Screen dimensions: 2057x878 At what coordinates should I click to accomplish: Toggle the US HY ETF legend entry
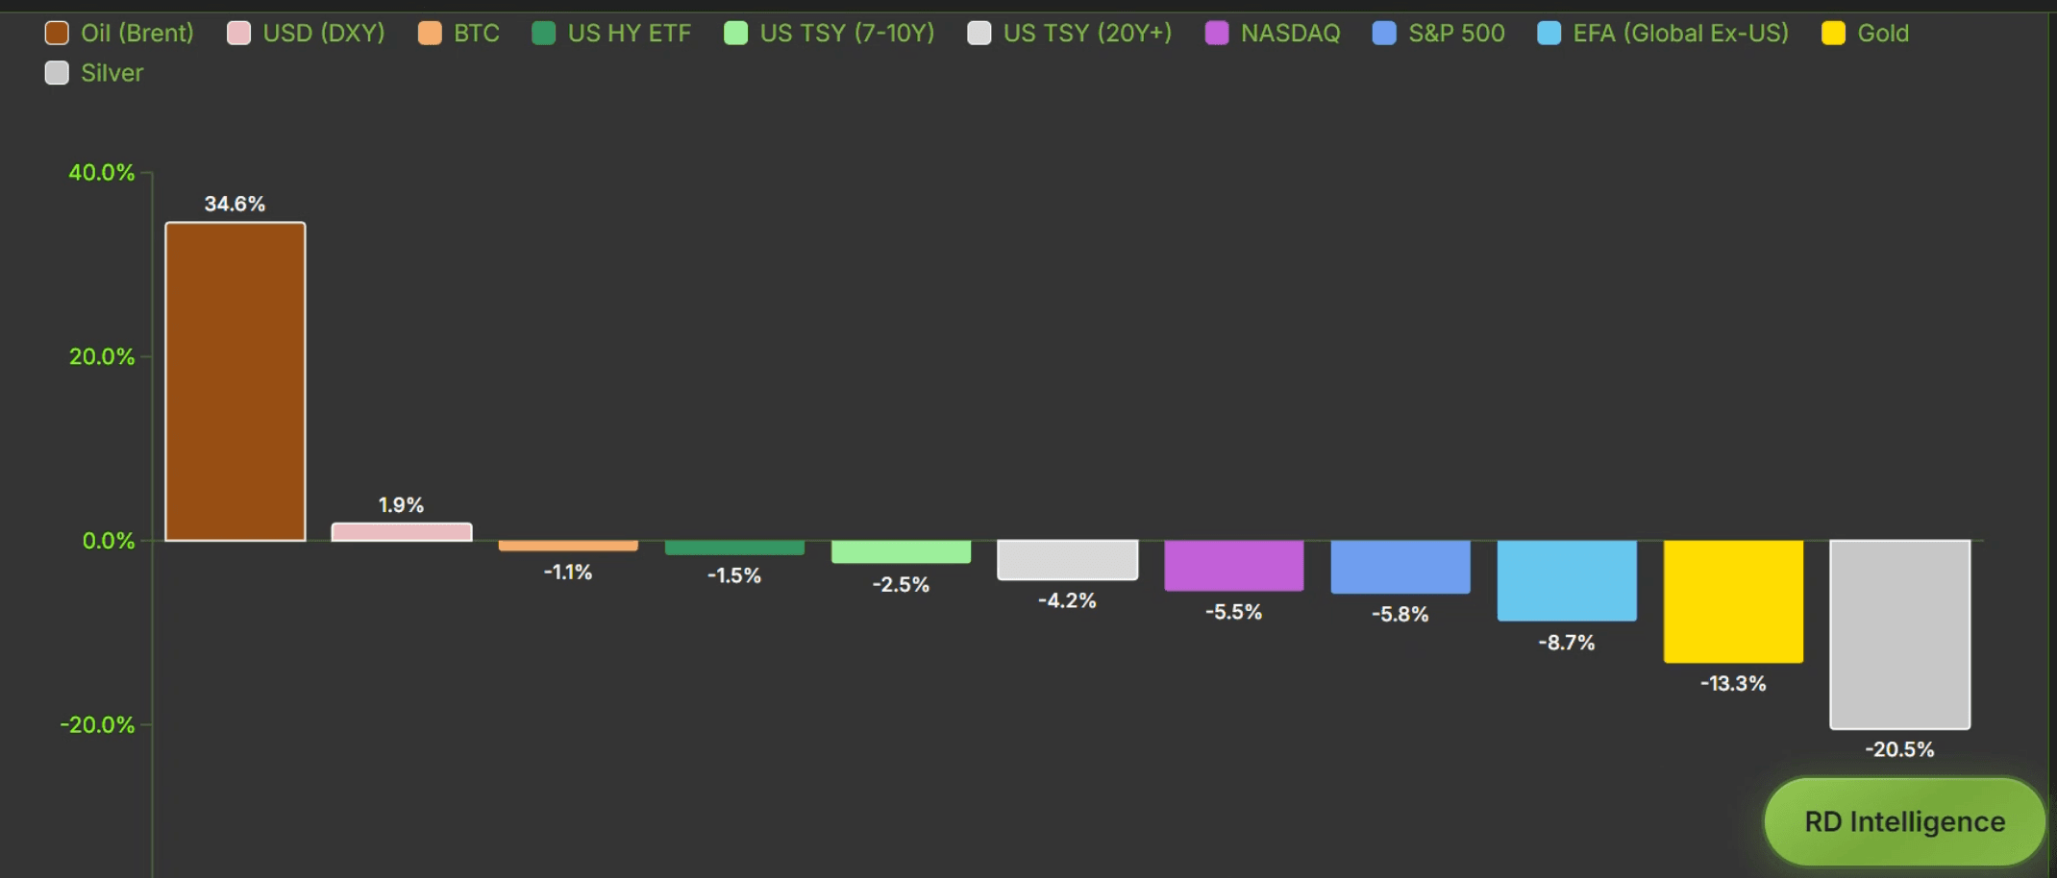click(610, 34)
